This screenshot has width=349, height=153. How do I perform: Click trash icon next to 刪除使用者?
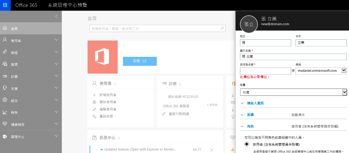point(95,102)
